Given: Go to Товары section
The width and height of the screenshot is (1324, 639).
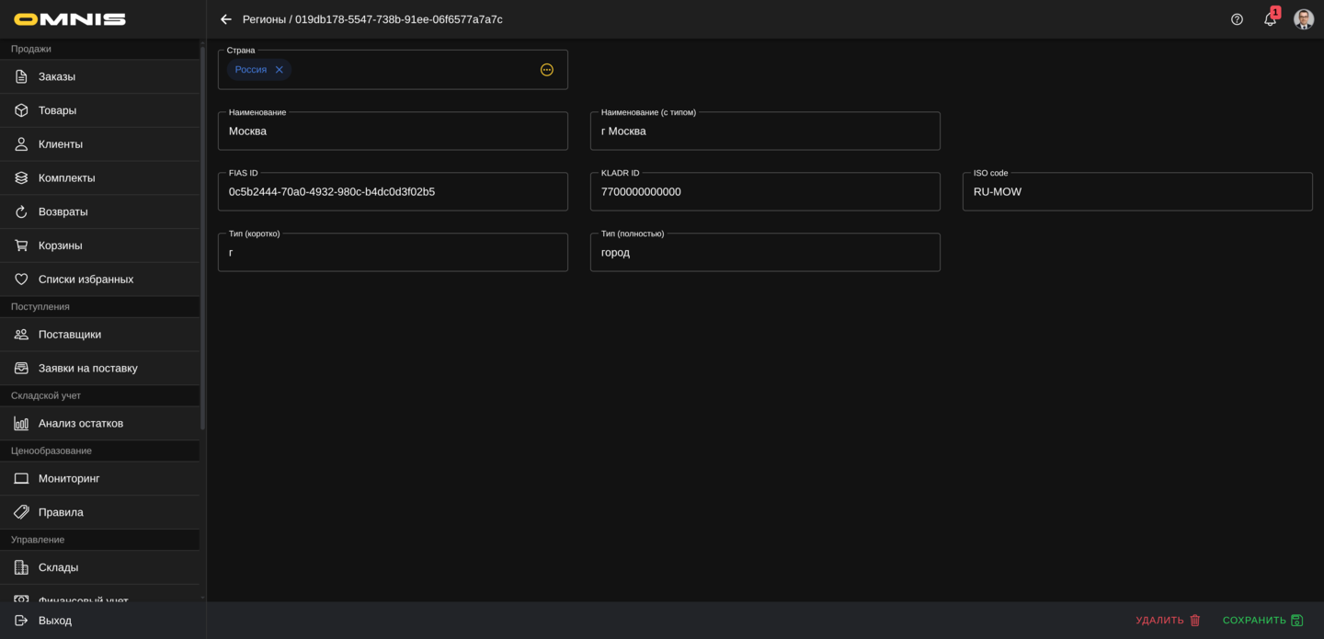Looking at the screenshot, I should [x=57, y=110].
